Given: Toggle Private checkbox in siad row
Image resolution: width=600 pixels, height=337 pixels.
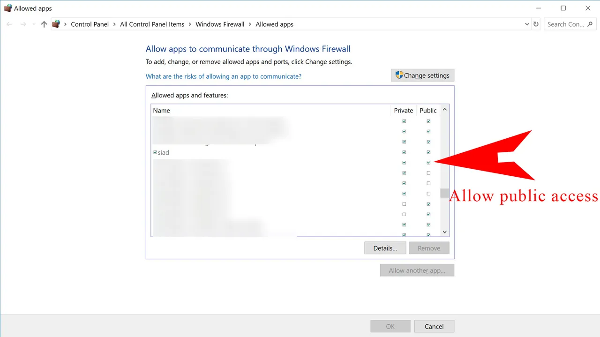Looking at the screenshot, I should pos(404,152).
